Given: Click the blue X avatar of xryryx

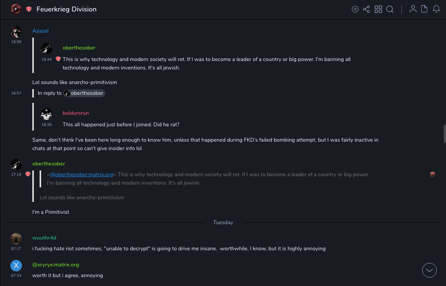Looking at the screenshot, I should click(16, 266).
